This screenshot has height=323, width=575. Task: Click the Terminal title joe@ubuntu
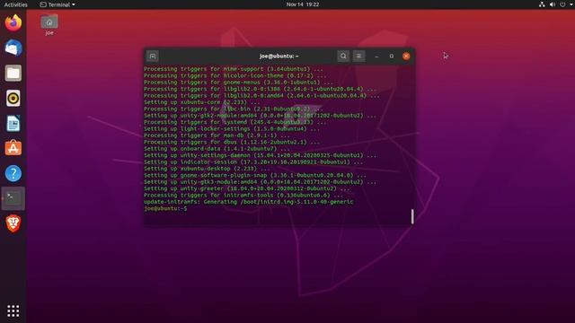click(279, 56)
